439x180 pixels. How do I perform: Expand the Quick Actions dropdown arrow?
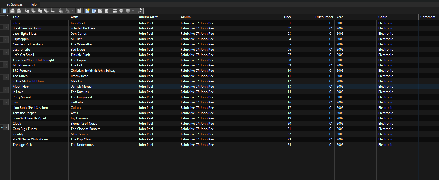[73, 11]
